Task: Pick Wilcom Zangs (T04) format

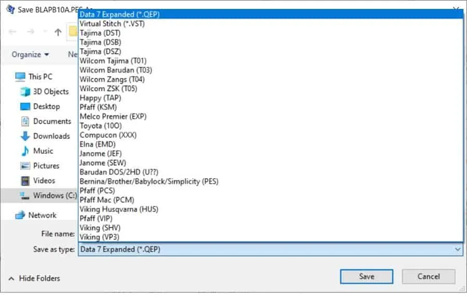Action: coord(270,79)
